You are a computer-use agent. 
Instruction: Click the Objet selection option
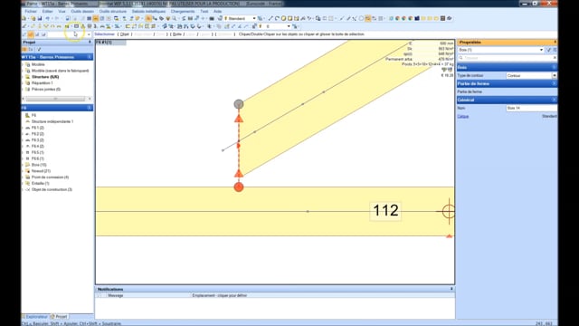125,34
